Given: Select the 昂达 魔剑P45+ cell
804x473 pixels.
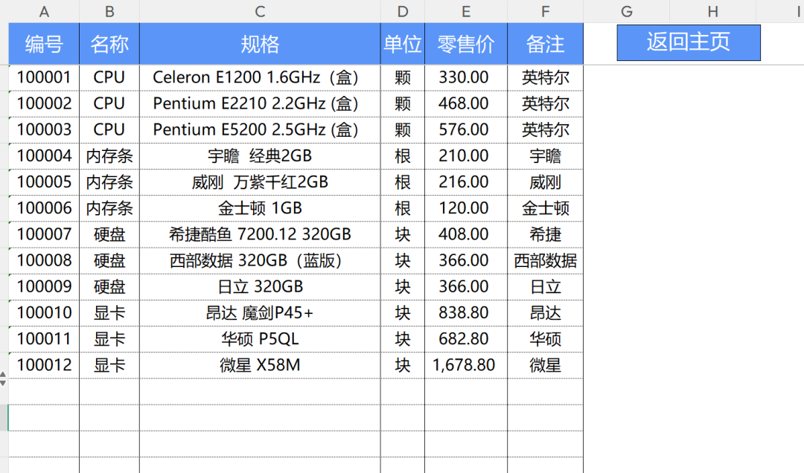Looking at the screenshot, I should [x=260, y=313].
